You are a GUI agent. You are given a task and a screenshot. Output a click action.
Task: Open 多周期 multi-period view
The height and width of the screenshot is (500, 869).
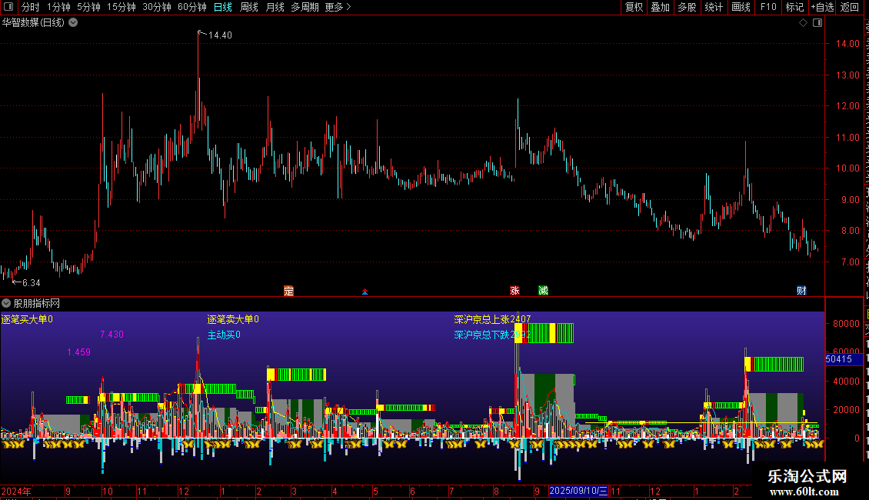coord(305,7)
